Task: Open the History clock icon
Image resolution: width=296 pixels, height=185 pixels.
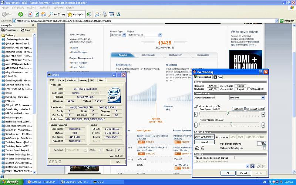Action: (x=89, y=14)
